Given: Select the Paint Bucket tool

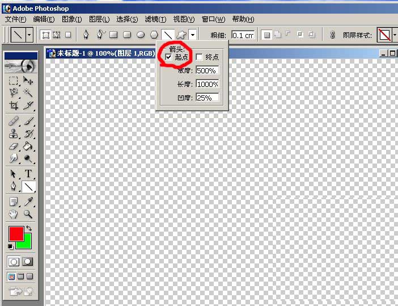Looking at the screenshot, I should click(28, 146).
